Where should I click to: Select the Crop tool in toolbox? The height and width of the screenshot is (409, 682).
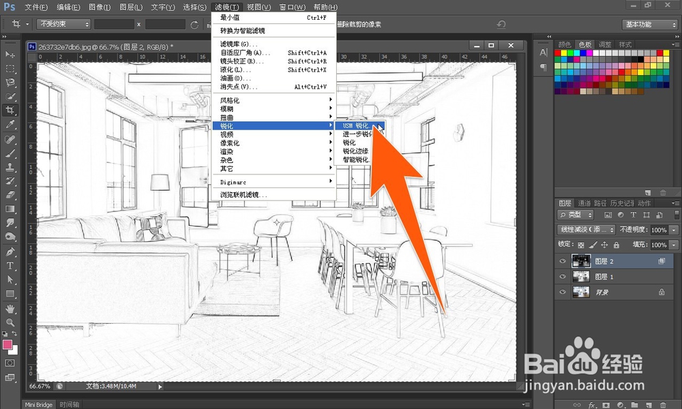click(x=10, y=110)
